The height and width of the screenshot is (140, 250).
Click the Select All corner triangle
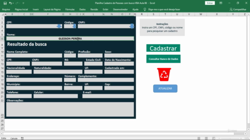[x=3, y=14]
